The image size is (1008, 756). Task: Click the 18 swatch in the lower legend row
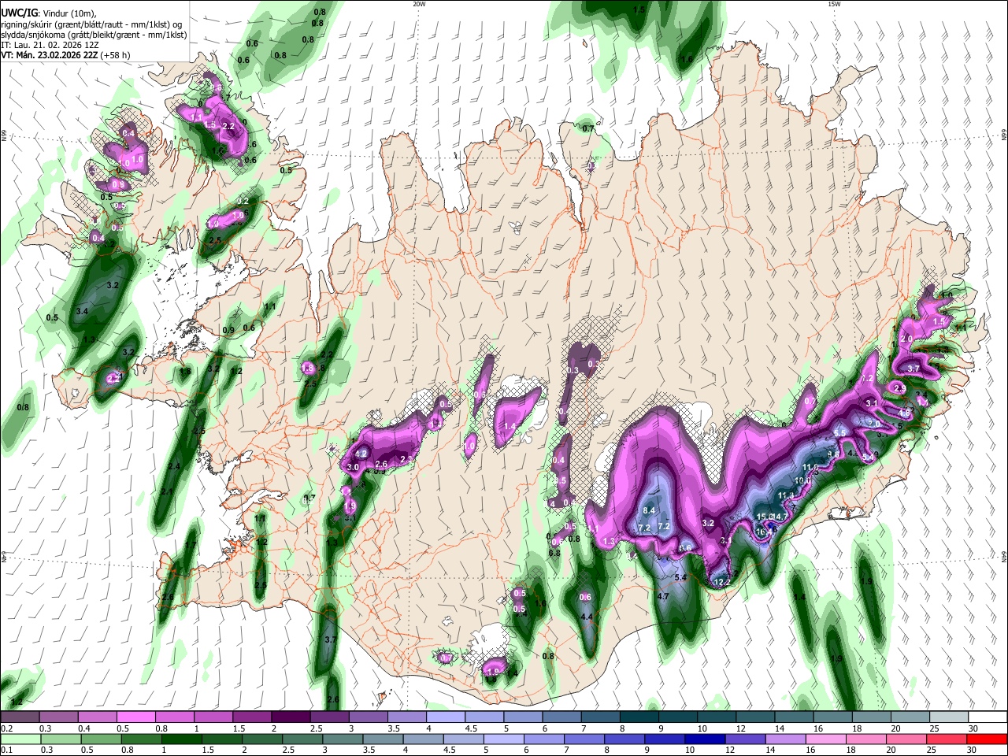pyautogui.click(x=865, y=739)
